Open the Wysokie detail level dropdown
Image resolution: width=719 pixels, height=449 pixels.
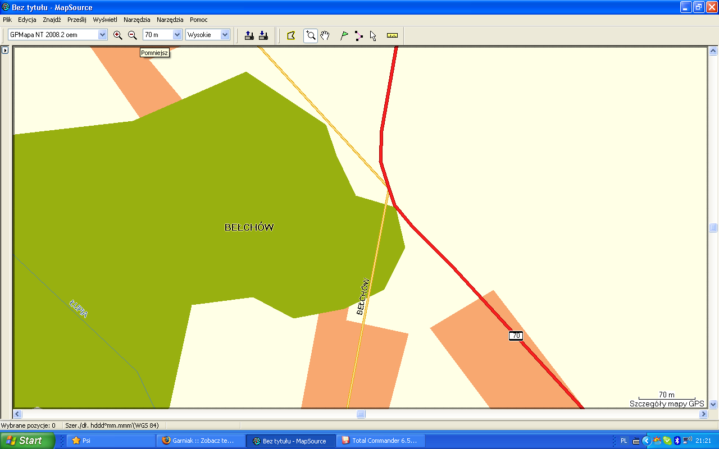click(225, 35)
